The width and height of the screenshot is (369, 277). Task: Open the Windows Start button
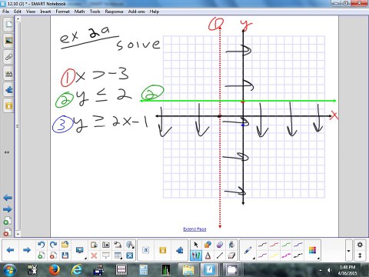click(10, 270)
